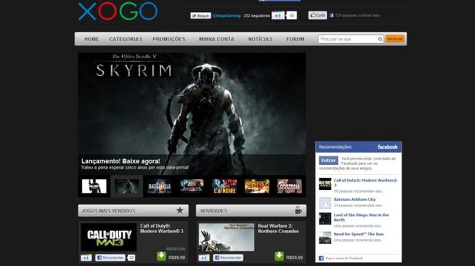475x266 pixels.
Task: Open Lord of the Rings: War in the North link
Action: coord(362,217)
